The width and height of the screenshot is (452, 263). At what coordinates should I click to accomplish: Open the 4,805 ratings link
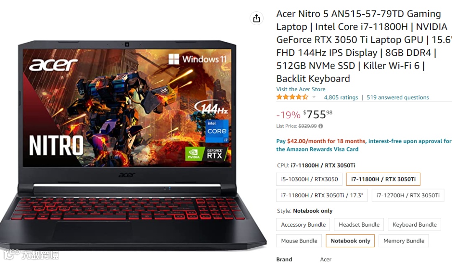pyautogui.click(x=341, y=97)
